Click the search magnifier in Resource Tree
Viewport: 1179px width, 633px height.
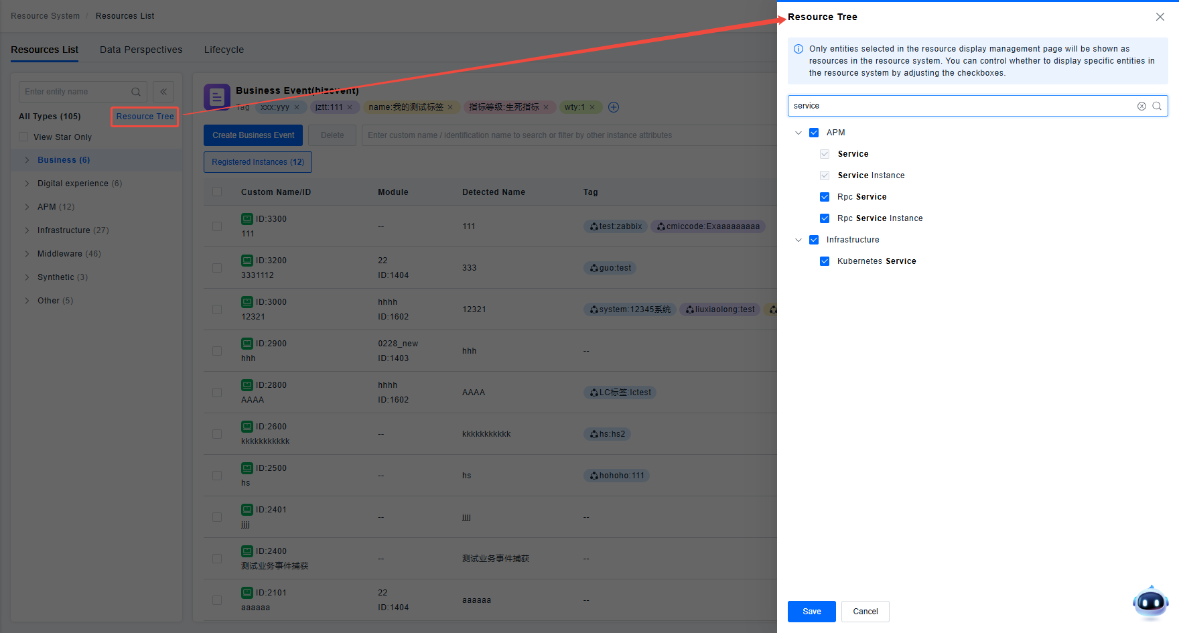point(1157,106)
